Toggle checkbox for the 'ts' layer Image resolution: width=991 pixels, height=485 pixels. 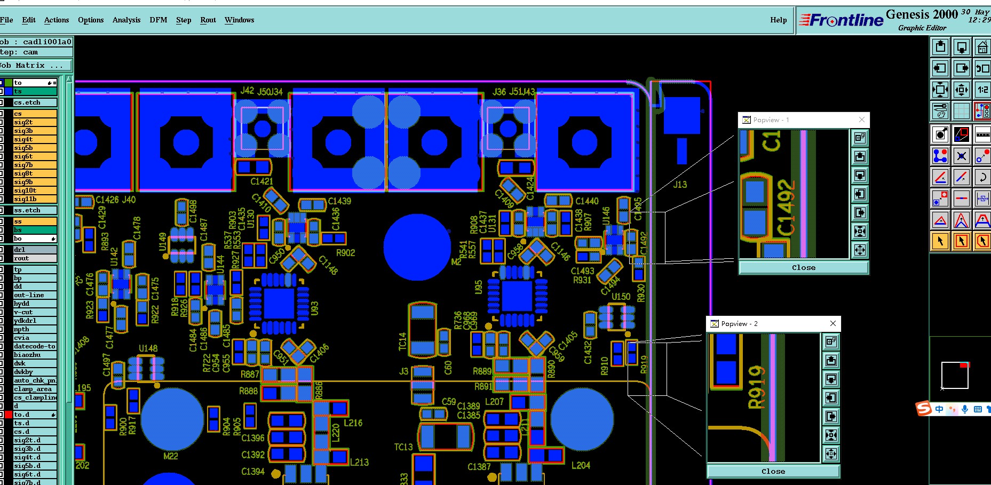click(2, 91)
